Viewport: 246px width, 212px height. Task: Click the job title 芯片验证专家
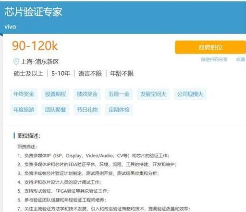click(33, 12)
